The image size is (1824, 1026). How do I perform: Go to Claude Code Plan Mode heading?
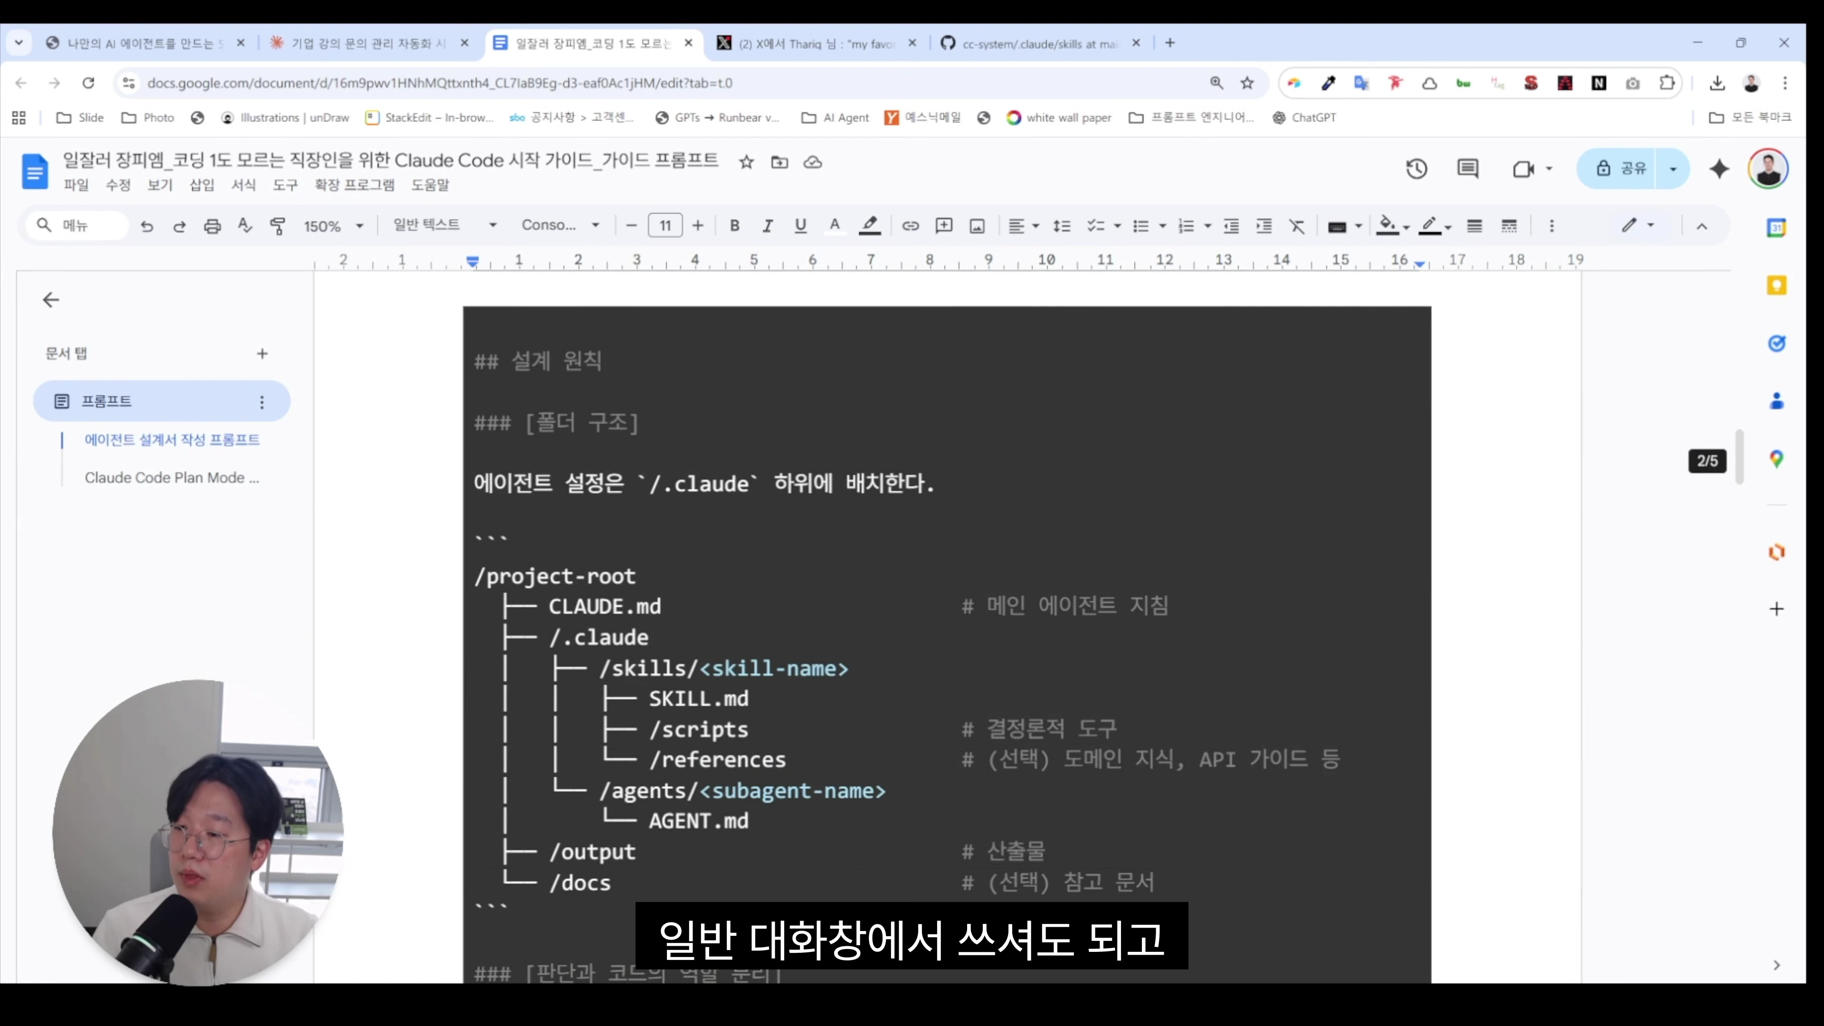click(172, 478)
